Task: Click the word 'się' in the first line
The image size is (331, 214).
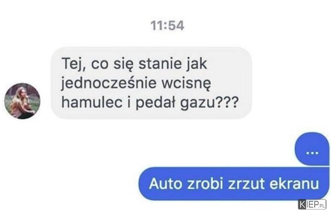Action: coord(124,64)
